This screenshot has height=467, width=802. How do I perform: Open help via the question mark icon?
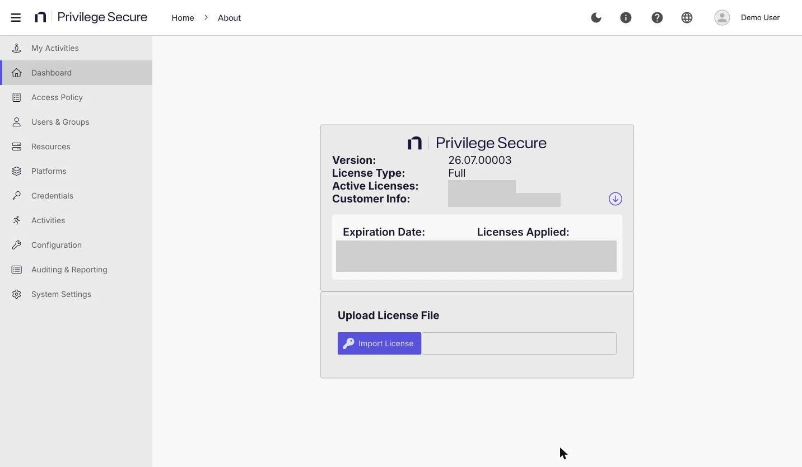pyautogui.click(x=657, y=17)
